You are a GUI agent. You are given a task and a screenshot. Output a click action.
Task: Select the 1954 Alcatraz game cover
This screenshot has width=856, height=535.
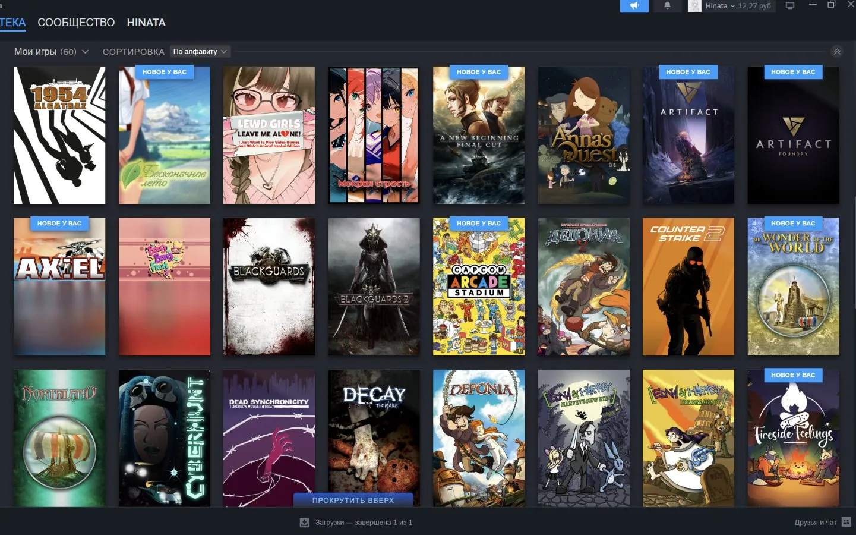pos(59,136)
